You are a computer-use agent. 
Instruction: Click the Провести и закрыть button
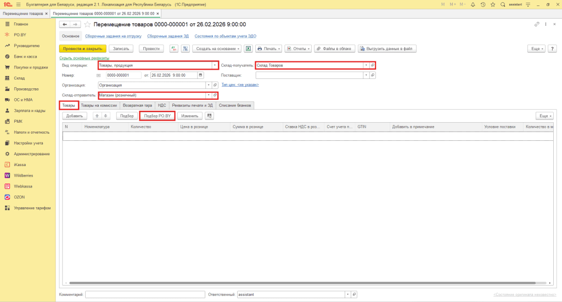pos(82,48)
